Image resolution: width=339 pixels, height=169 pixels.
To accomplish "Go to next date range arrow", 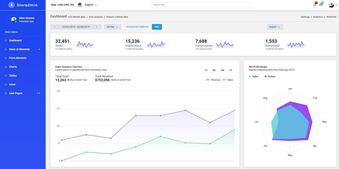I will point(97,27).
